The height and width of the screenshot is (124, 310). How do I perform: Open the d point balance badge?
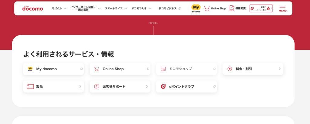[x=261, y=8]
